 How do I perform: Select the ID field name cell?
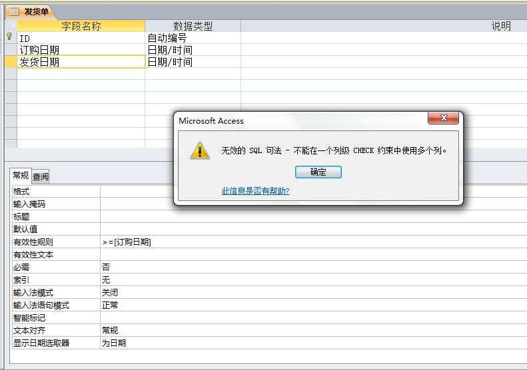pos(81,38)
